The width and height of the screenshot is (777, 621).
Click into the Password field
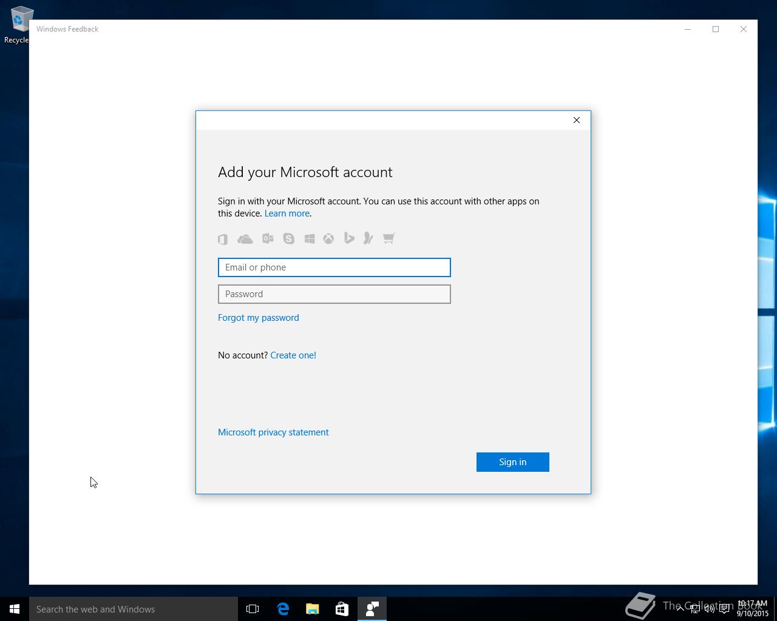click(x=334, y=294)
